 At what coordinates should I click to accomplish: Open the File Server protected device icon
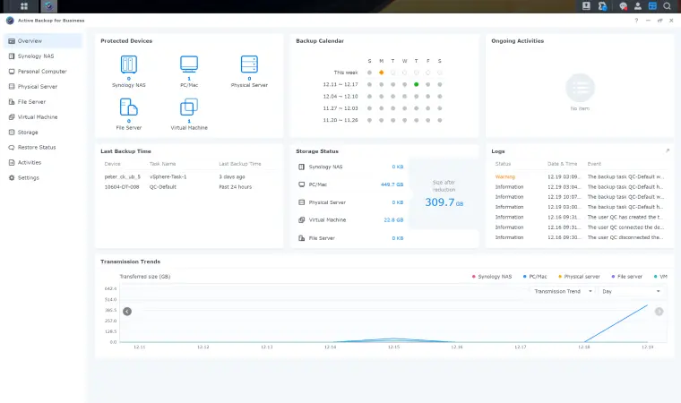coord(128,107)
